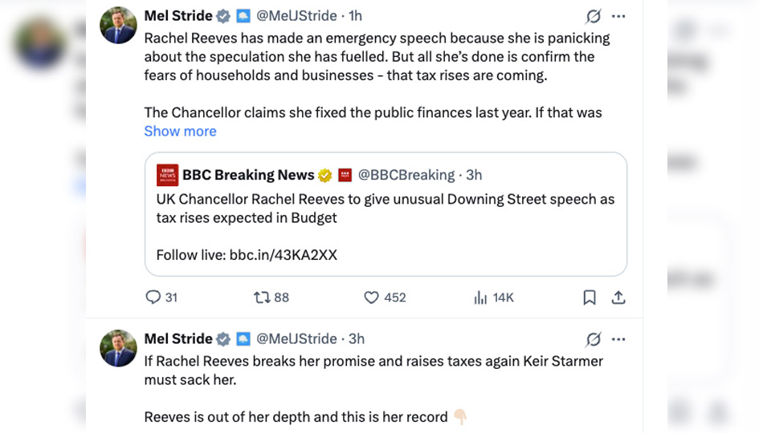This screenshot has height=433, width=771.
Task: Open Mel Stride's avatar on first tweet
Action: [118, 26]
